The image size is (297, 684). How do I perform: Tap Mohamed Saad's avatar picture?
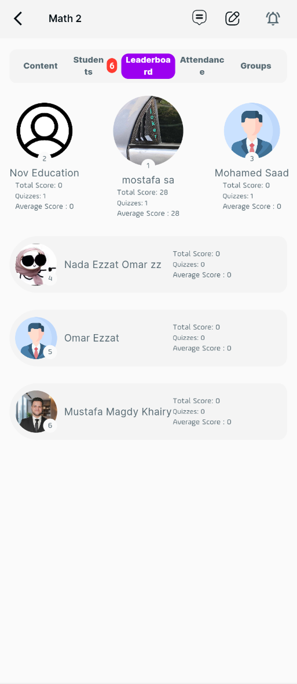tap(252, 131)
